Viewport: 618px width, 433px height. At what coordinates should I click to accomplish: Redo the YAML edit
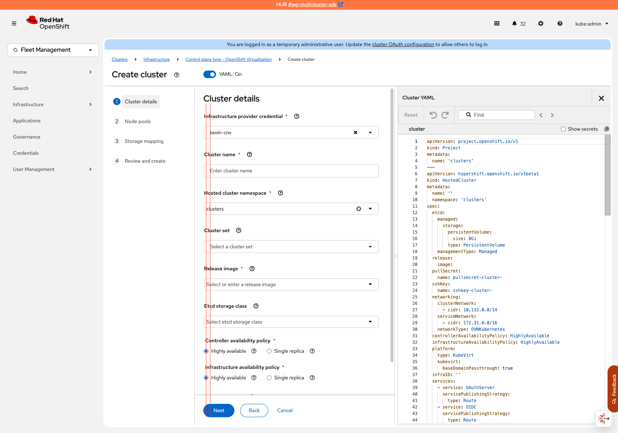click(445, 115)
